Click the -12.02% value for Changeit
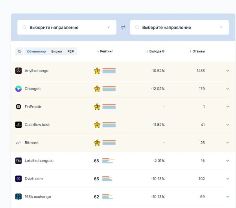This screenshot has height=208, width=236. tap(158, 89)
